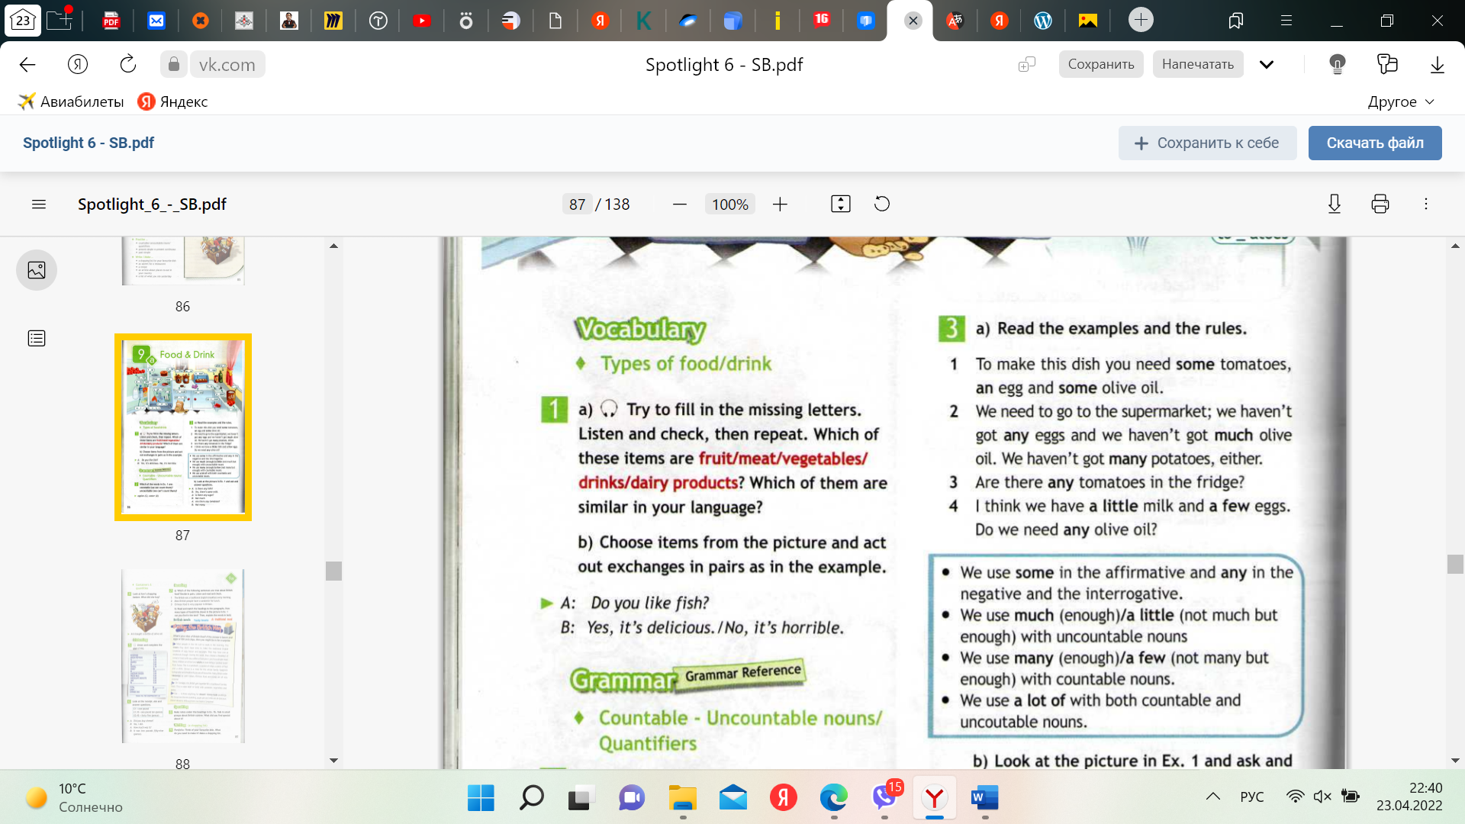Click the document scrollbar down arrow
1465x824 pixels.
[x=1455, y=760]
